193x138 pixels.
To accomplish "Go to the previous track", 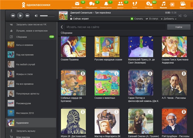I will (13, 15).
